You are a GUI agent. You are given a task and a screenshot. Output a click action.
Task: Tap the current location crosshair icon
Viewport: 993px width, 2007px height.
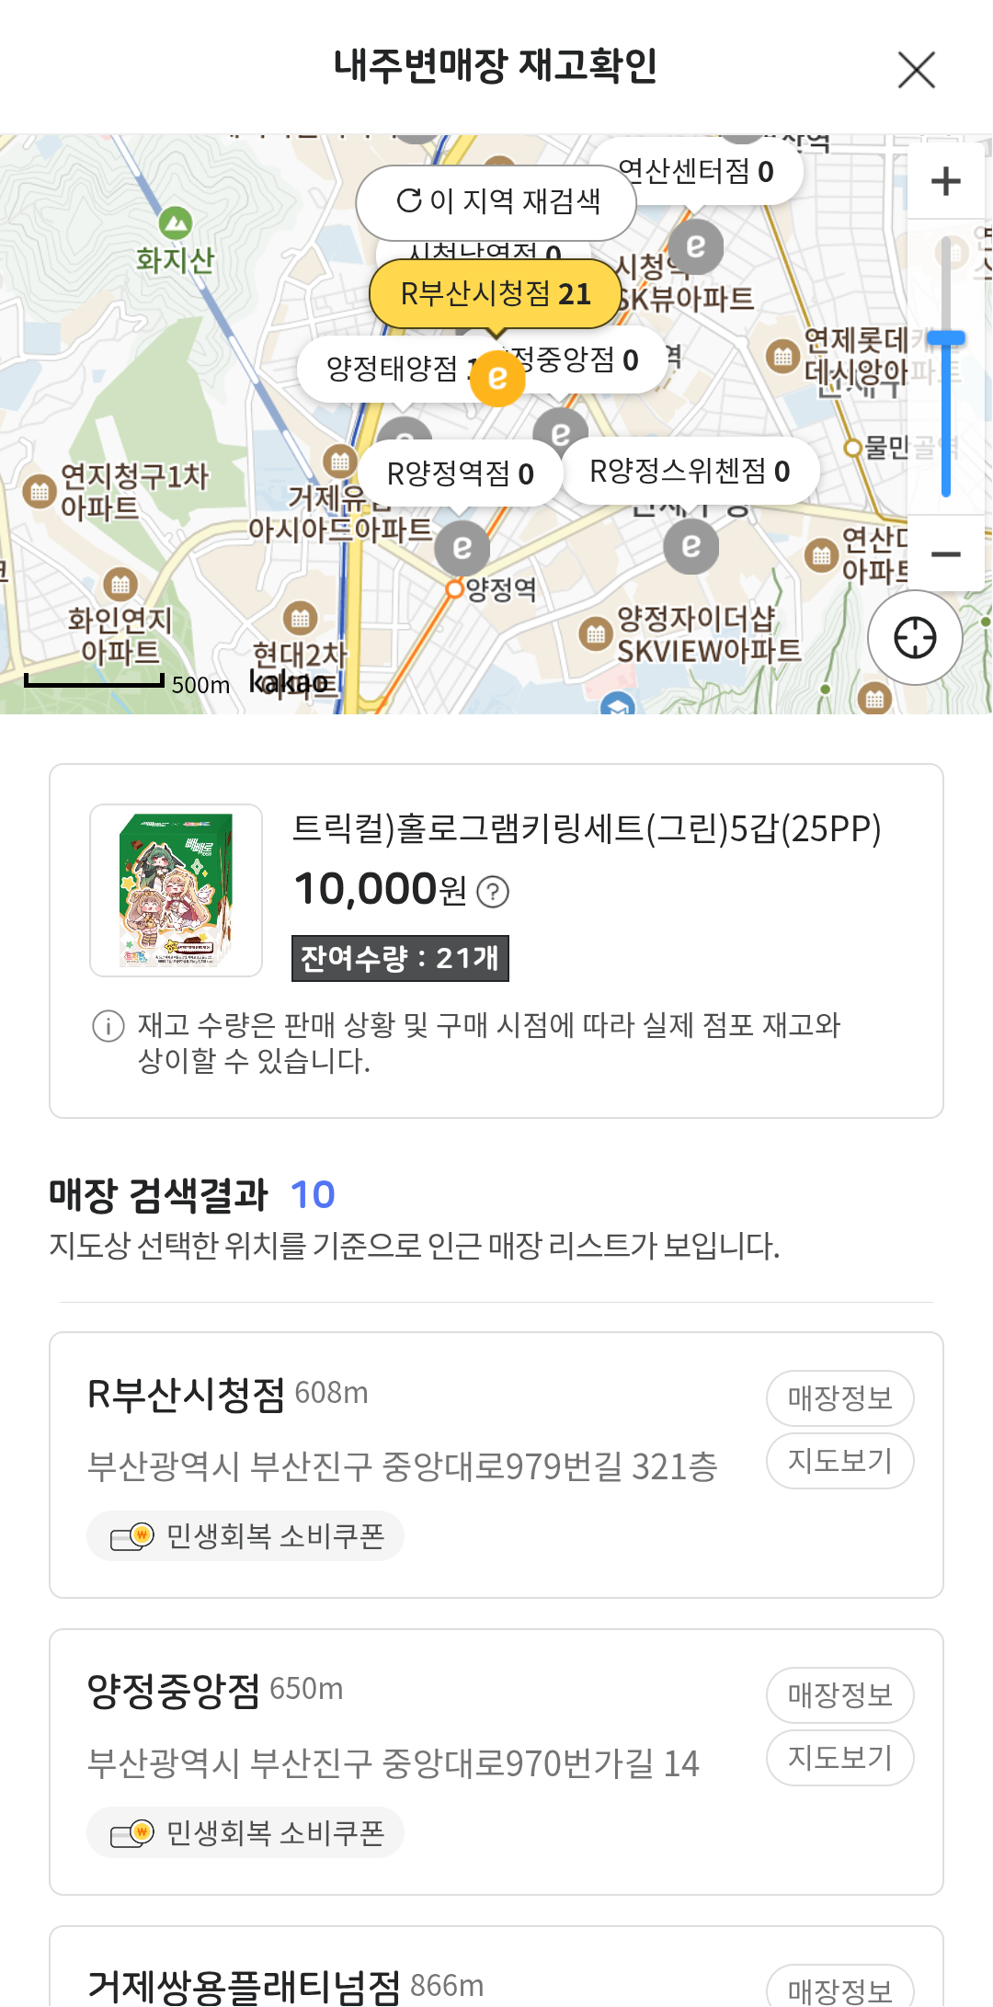pos(915,637)
